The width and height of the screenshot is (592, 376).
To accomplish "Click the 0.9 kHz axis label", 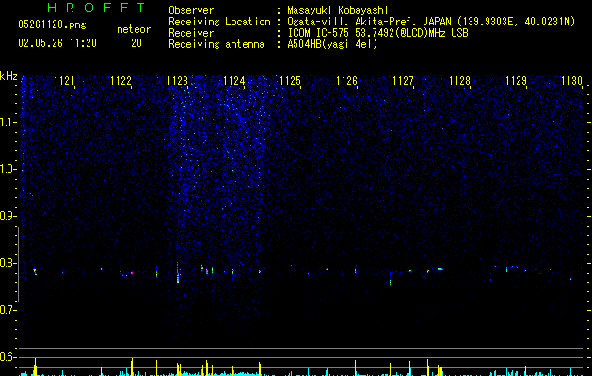I will (x=8, y=216).
